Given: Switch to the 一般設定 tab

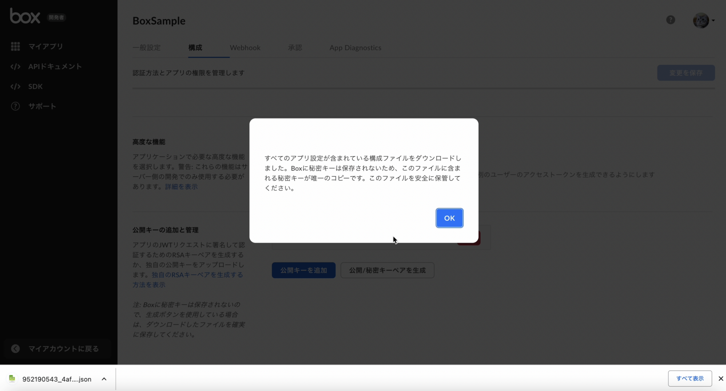Looking at the screenshot, I should (x=147, y=48).
